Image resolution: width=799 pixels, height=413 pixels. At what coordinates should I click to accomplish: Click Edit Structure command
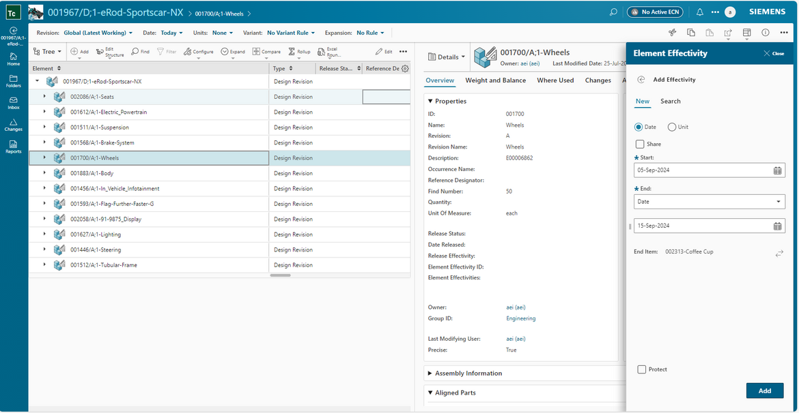pos(109,51)
